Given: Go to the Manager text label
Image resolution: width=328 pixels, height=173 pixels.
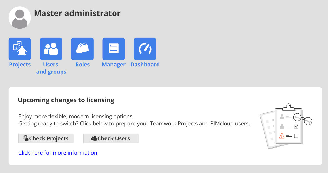Looking at the screenshot, I should tap(114, 65).
